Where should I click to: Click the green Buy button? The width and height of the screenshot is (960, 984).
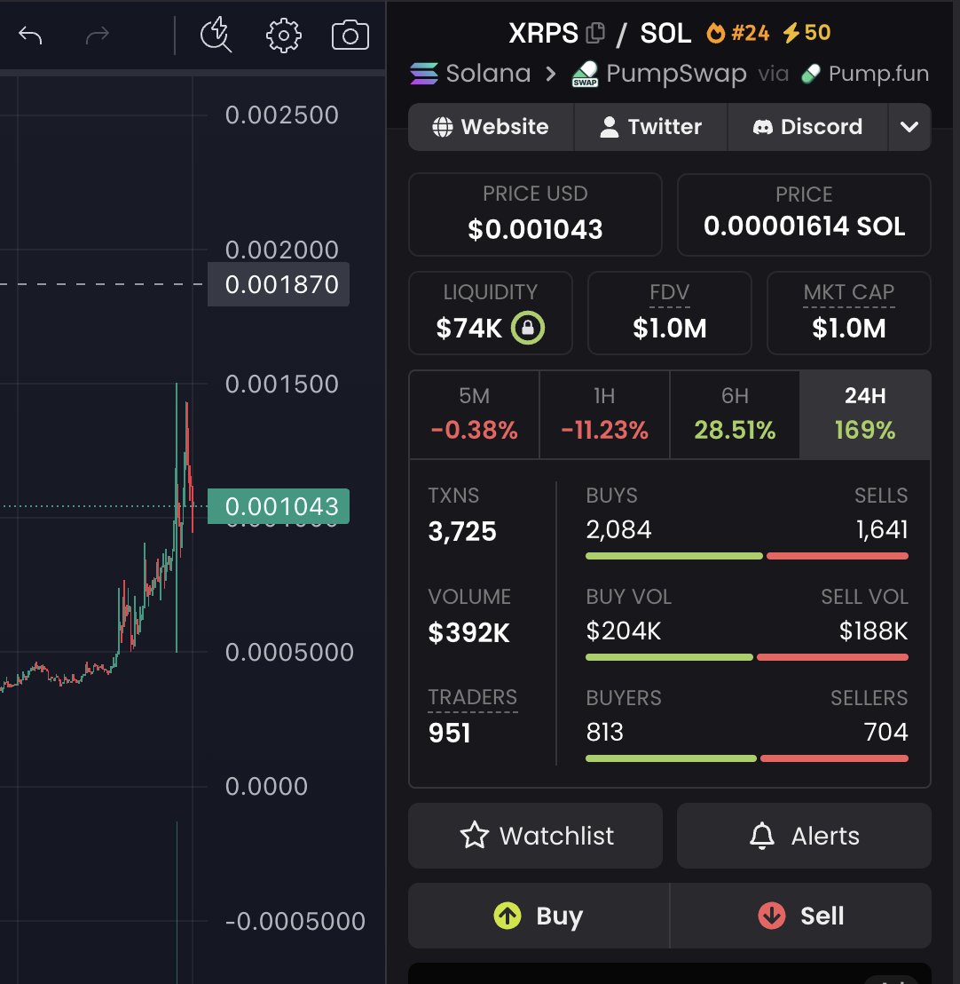[x=539, y=916]
